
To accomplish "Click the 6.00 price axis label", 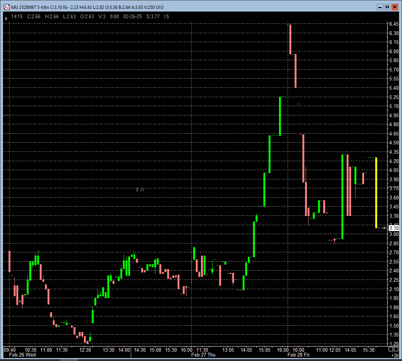I will coord(394,51).
